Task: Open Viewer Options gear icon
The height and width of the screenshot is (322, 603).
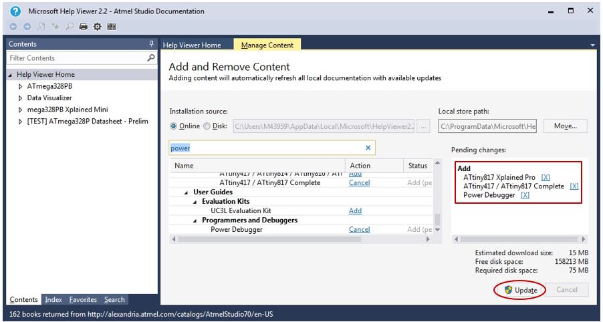Action: point(97,27)
